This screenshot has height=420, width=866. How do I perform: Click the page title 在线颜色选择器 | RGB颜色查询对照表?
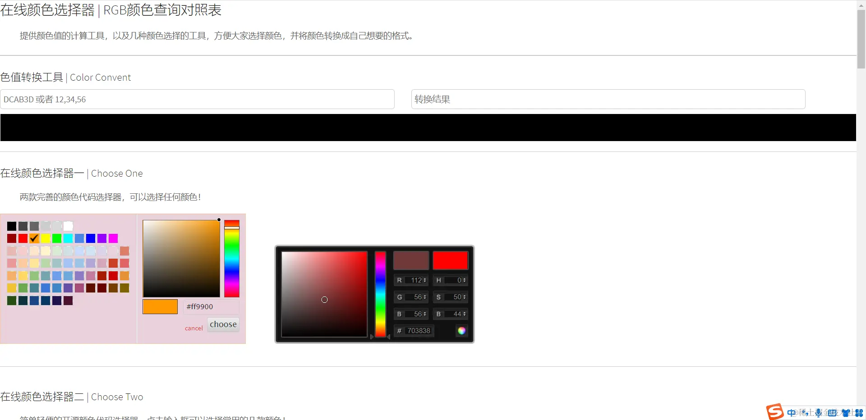click(x=111, y=10)
